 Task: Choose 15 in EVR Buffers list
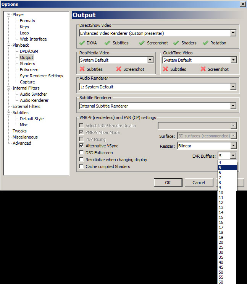point(227,217)
